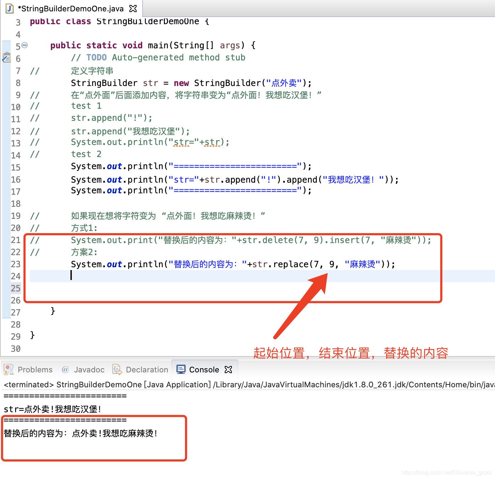Select the StringBuilderDemoOne.java editor tab
The image size is (495, 479).
point(71,9)
